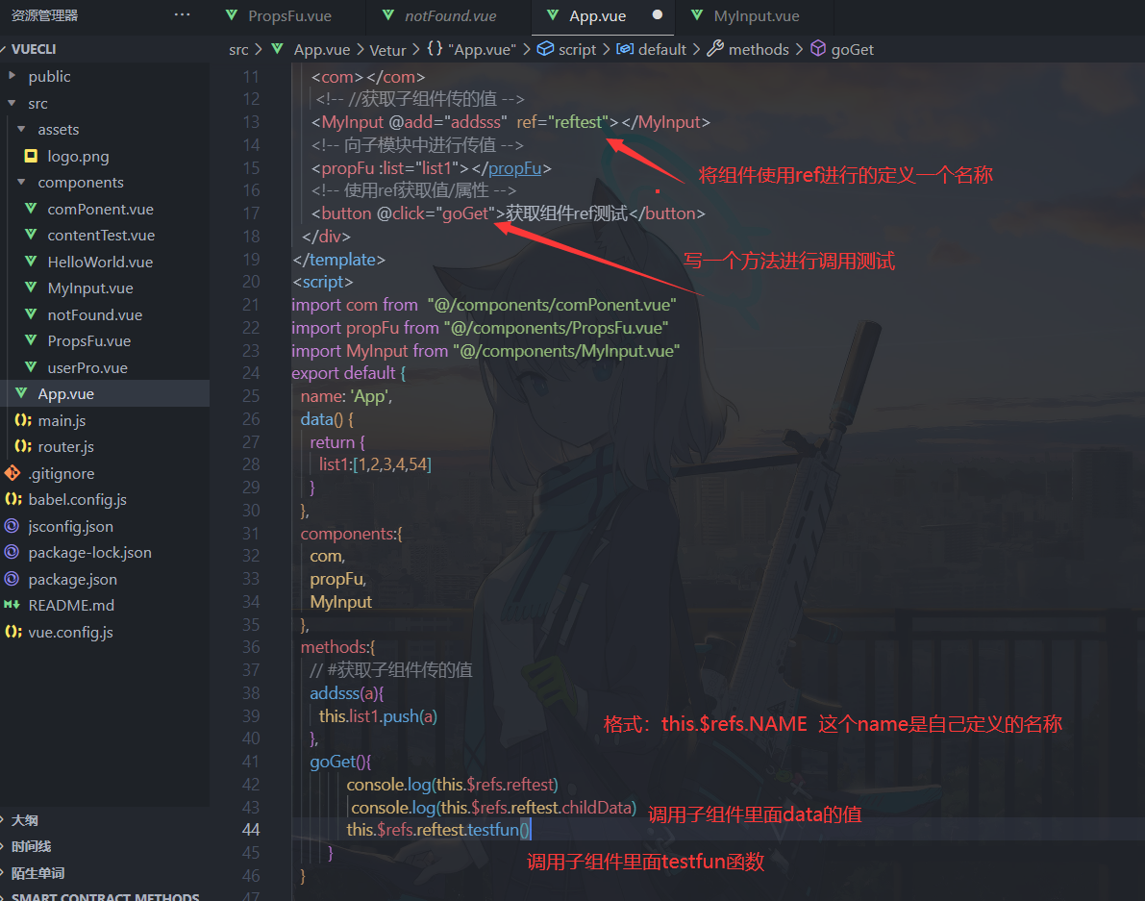Click the Vue icon on PropsFu.vue tab

(x=231, y=15)
